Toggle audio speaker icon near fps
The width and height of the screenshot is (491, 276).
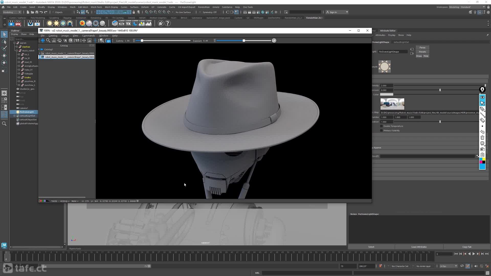476,266
